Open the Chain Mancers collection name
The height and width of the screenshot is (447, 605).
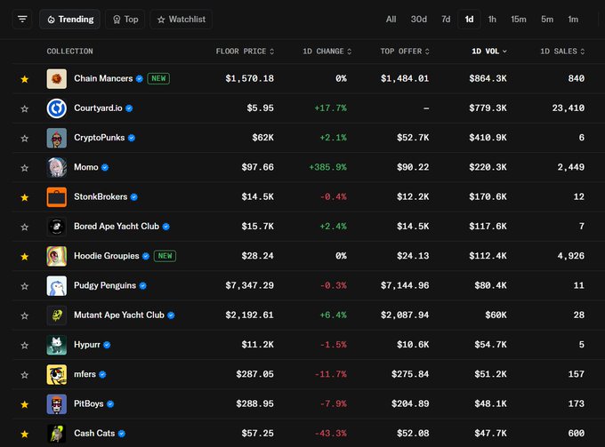pyautogui.click(x=103, y=78)
